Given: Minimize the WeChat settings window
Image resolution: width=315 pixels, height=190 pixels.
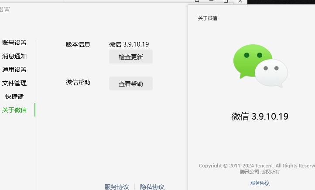Looking at the screenshot, I should [211, 1].
